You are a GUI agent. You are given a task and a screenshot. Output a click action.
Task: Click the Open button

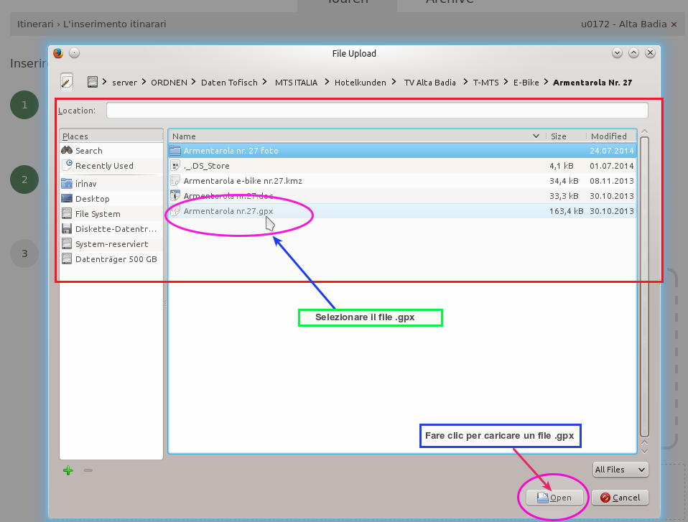click(x=554, y=498)
